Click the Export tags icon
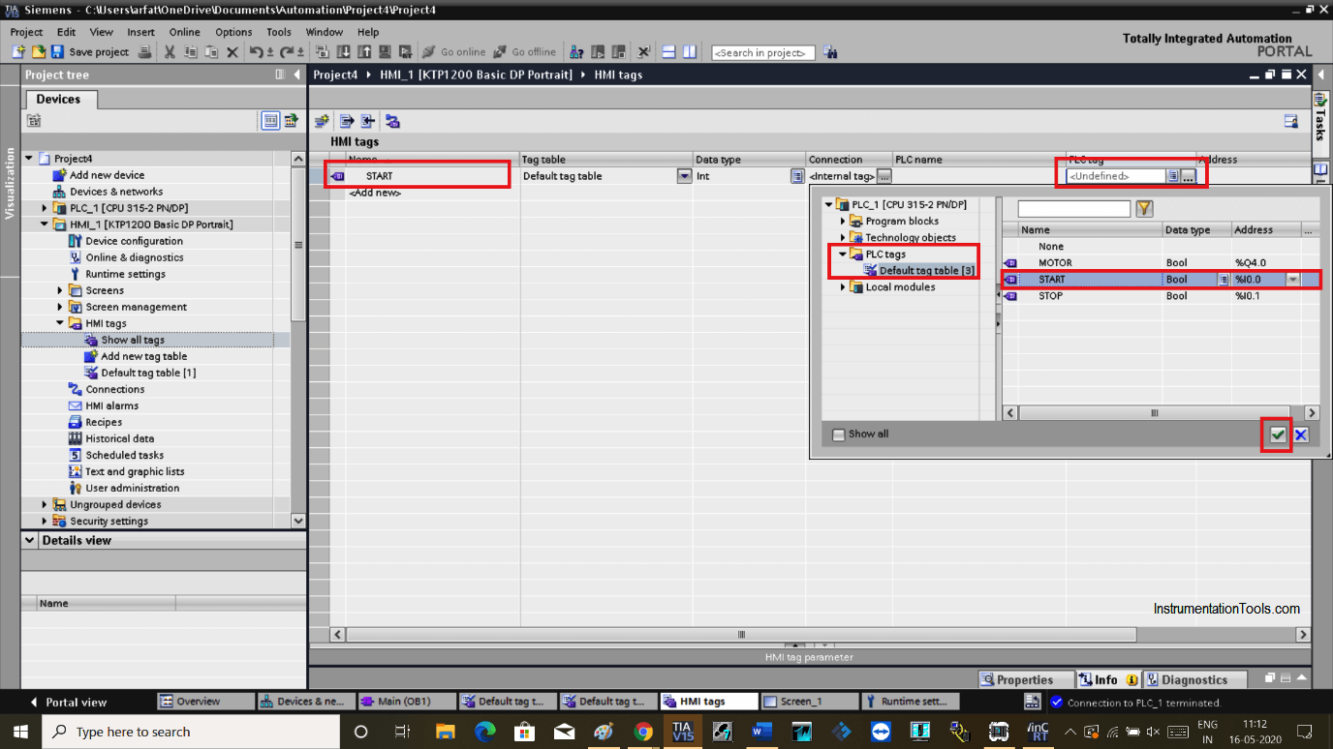The width and height of the screenshot is (1333, 749). (347, 121)
